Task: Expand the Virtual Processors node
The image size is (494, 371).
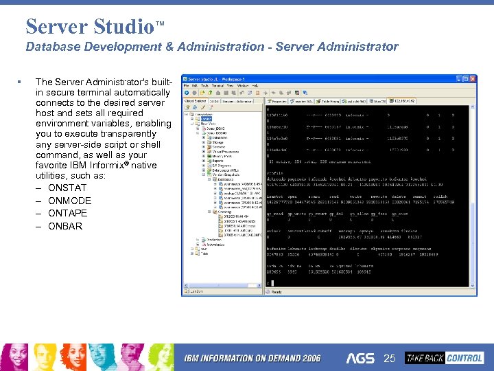Action: [x=204, y=151]
